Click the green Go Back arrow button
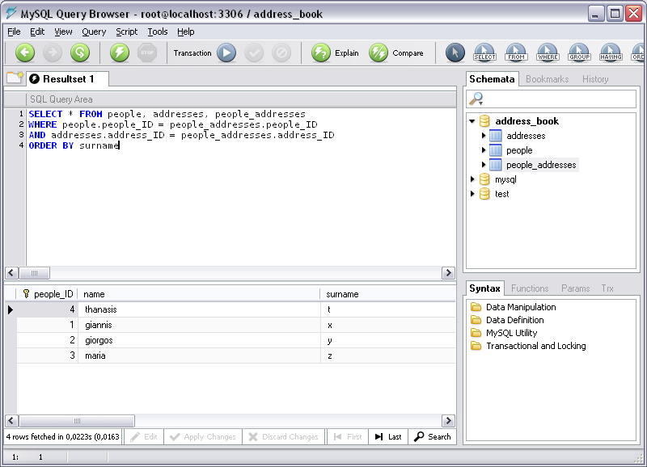 (x=25, y=53)
